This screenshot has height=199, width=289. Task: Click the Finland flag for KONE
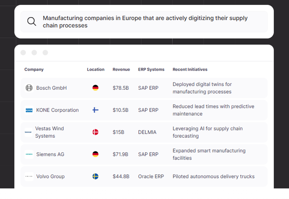point(95,110)
